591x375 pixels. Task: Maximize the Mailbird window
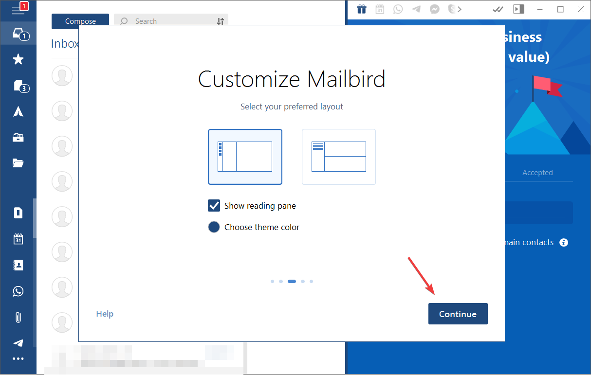(x=560, y=9)
